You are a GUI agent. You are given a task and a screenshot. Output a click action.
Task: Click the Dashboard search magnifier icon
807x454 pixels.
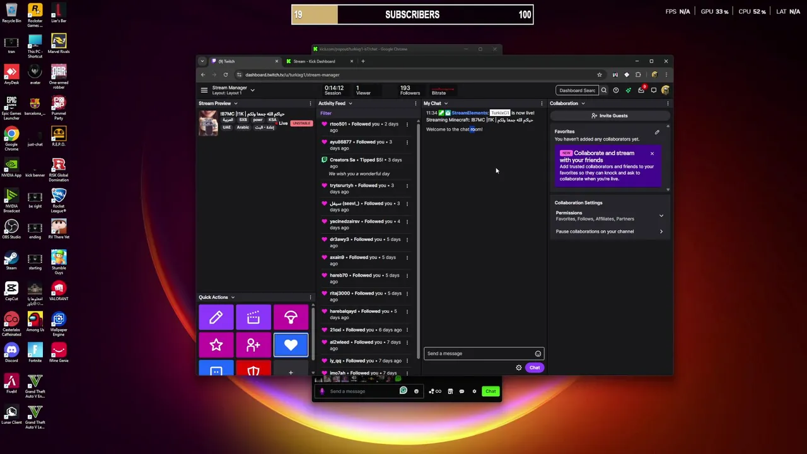(603, 90)
